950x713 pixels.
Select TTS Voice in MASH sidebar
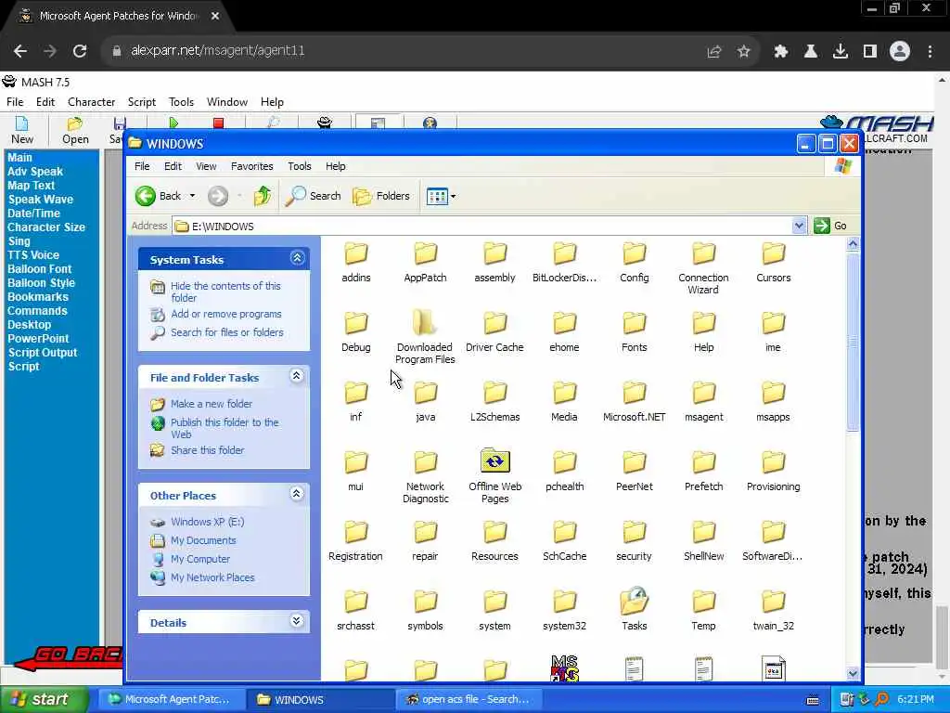tap(33, 255)
